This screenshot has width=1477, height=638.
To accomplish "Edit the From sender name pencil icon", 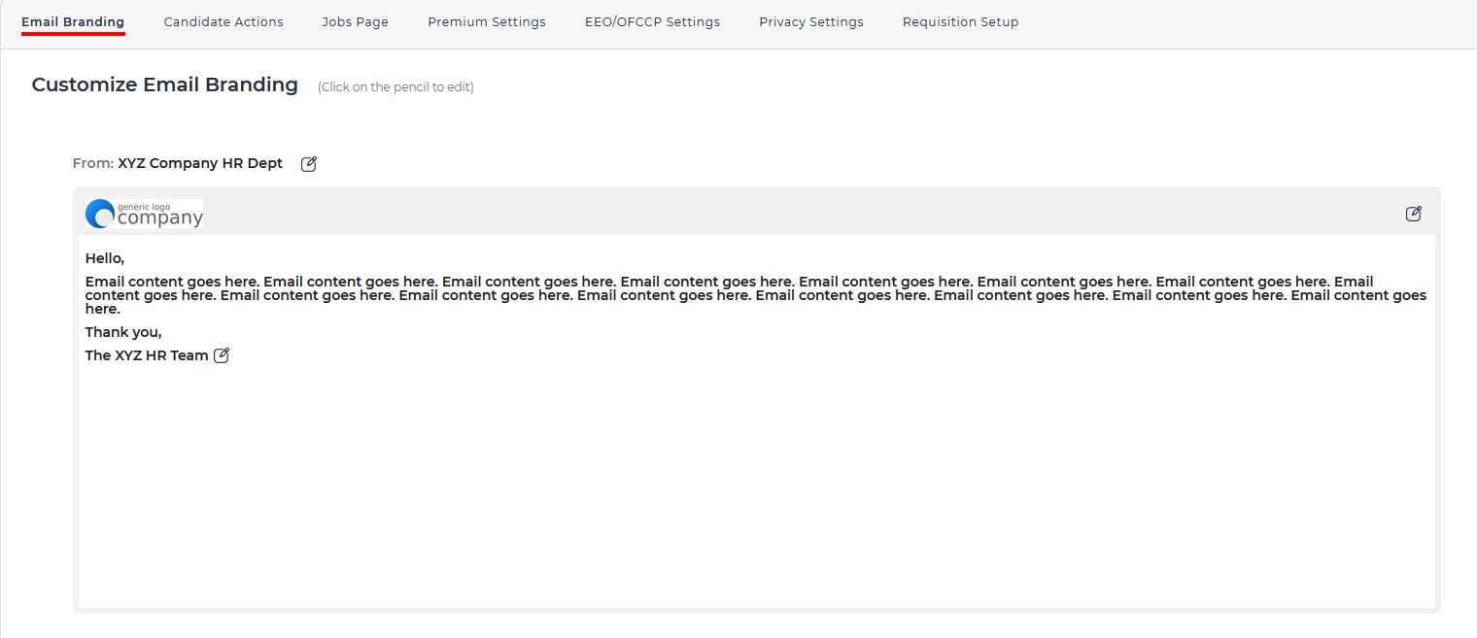I will coord(309,164).
